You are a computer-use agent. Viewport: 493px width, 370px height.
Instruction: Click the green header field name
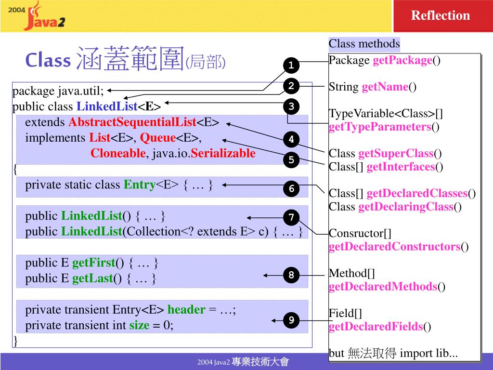(186, 309)
